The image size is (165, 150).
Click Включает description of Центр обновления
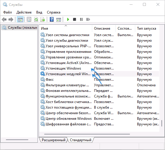click(x=104, y=119)
